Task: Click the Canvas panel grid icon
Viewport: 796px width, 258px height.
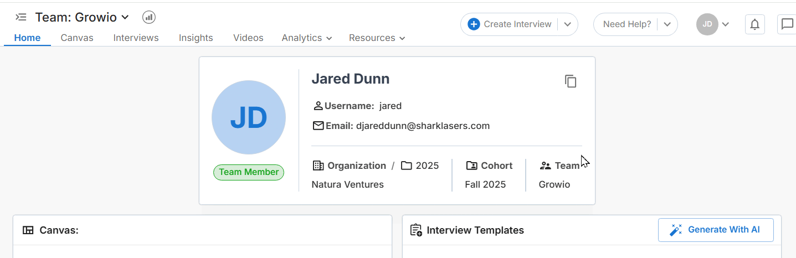Action: click(28, 230)
